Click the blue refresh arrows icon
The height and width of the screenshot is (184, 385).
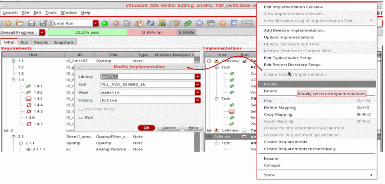(x=150, y=23)
